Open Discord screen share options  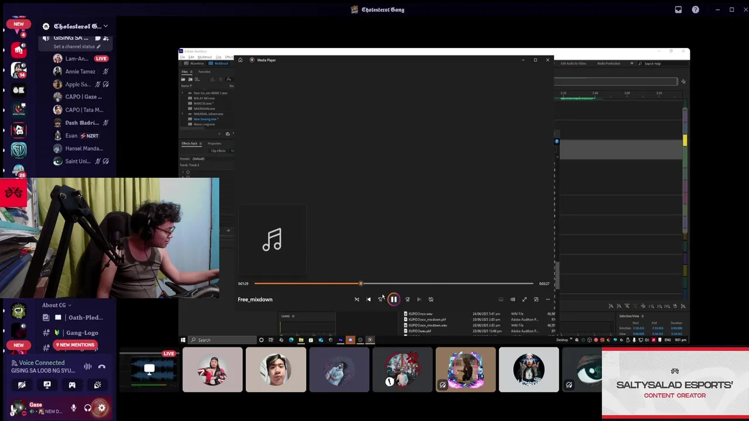pyautogui.click(x=47, y=385)
